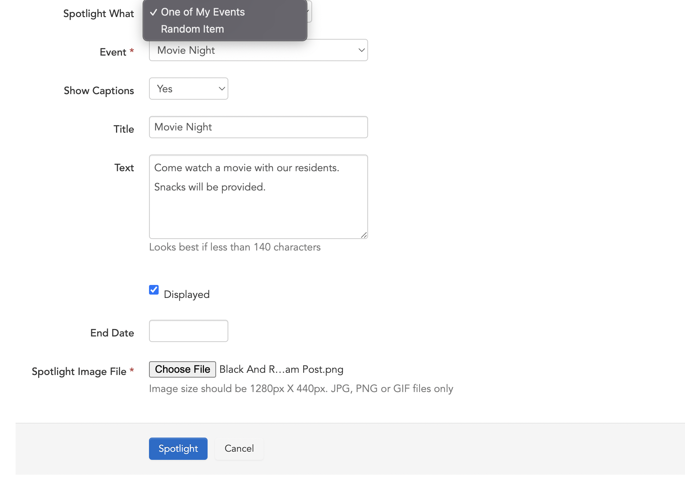Image resolution: width=685 pixels, height=478 pixels.
Task: Click the image size requirement hint text
Action: click(x=301, y=389)
